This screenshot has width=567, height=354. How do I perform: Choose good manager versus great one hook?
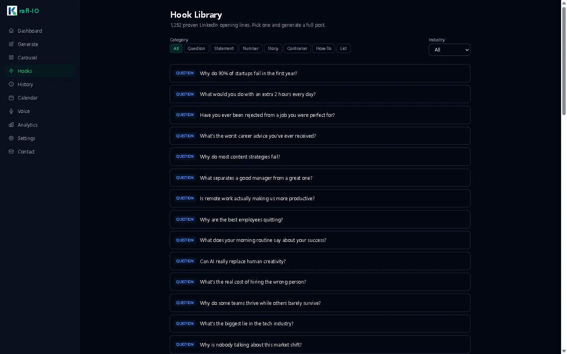[x=320, y=178]
